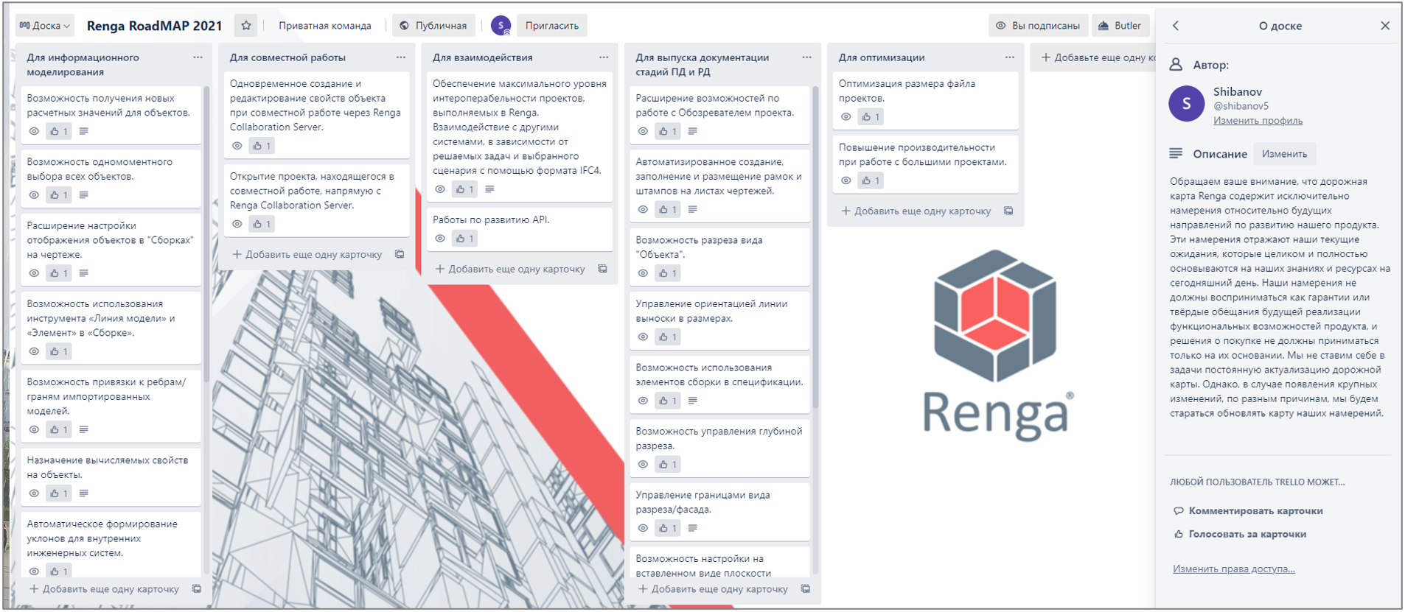The image size is (1405, 612).
Task: Click Изменить next to Описание
Action: (1284, 154)
